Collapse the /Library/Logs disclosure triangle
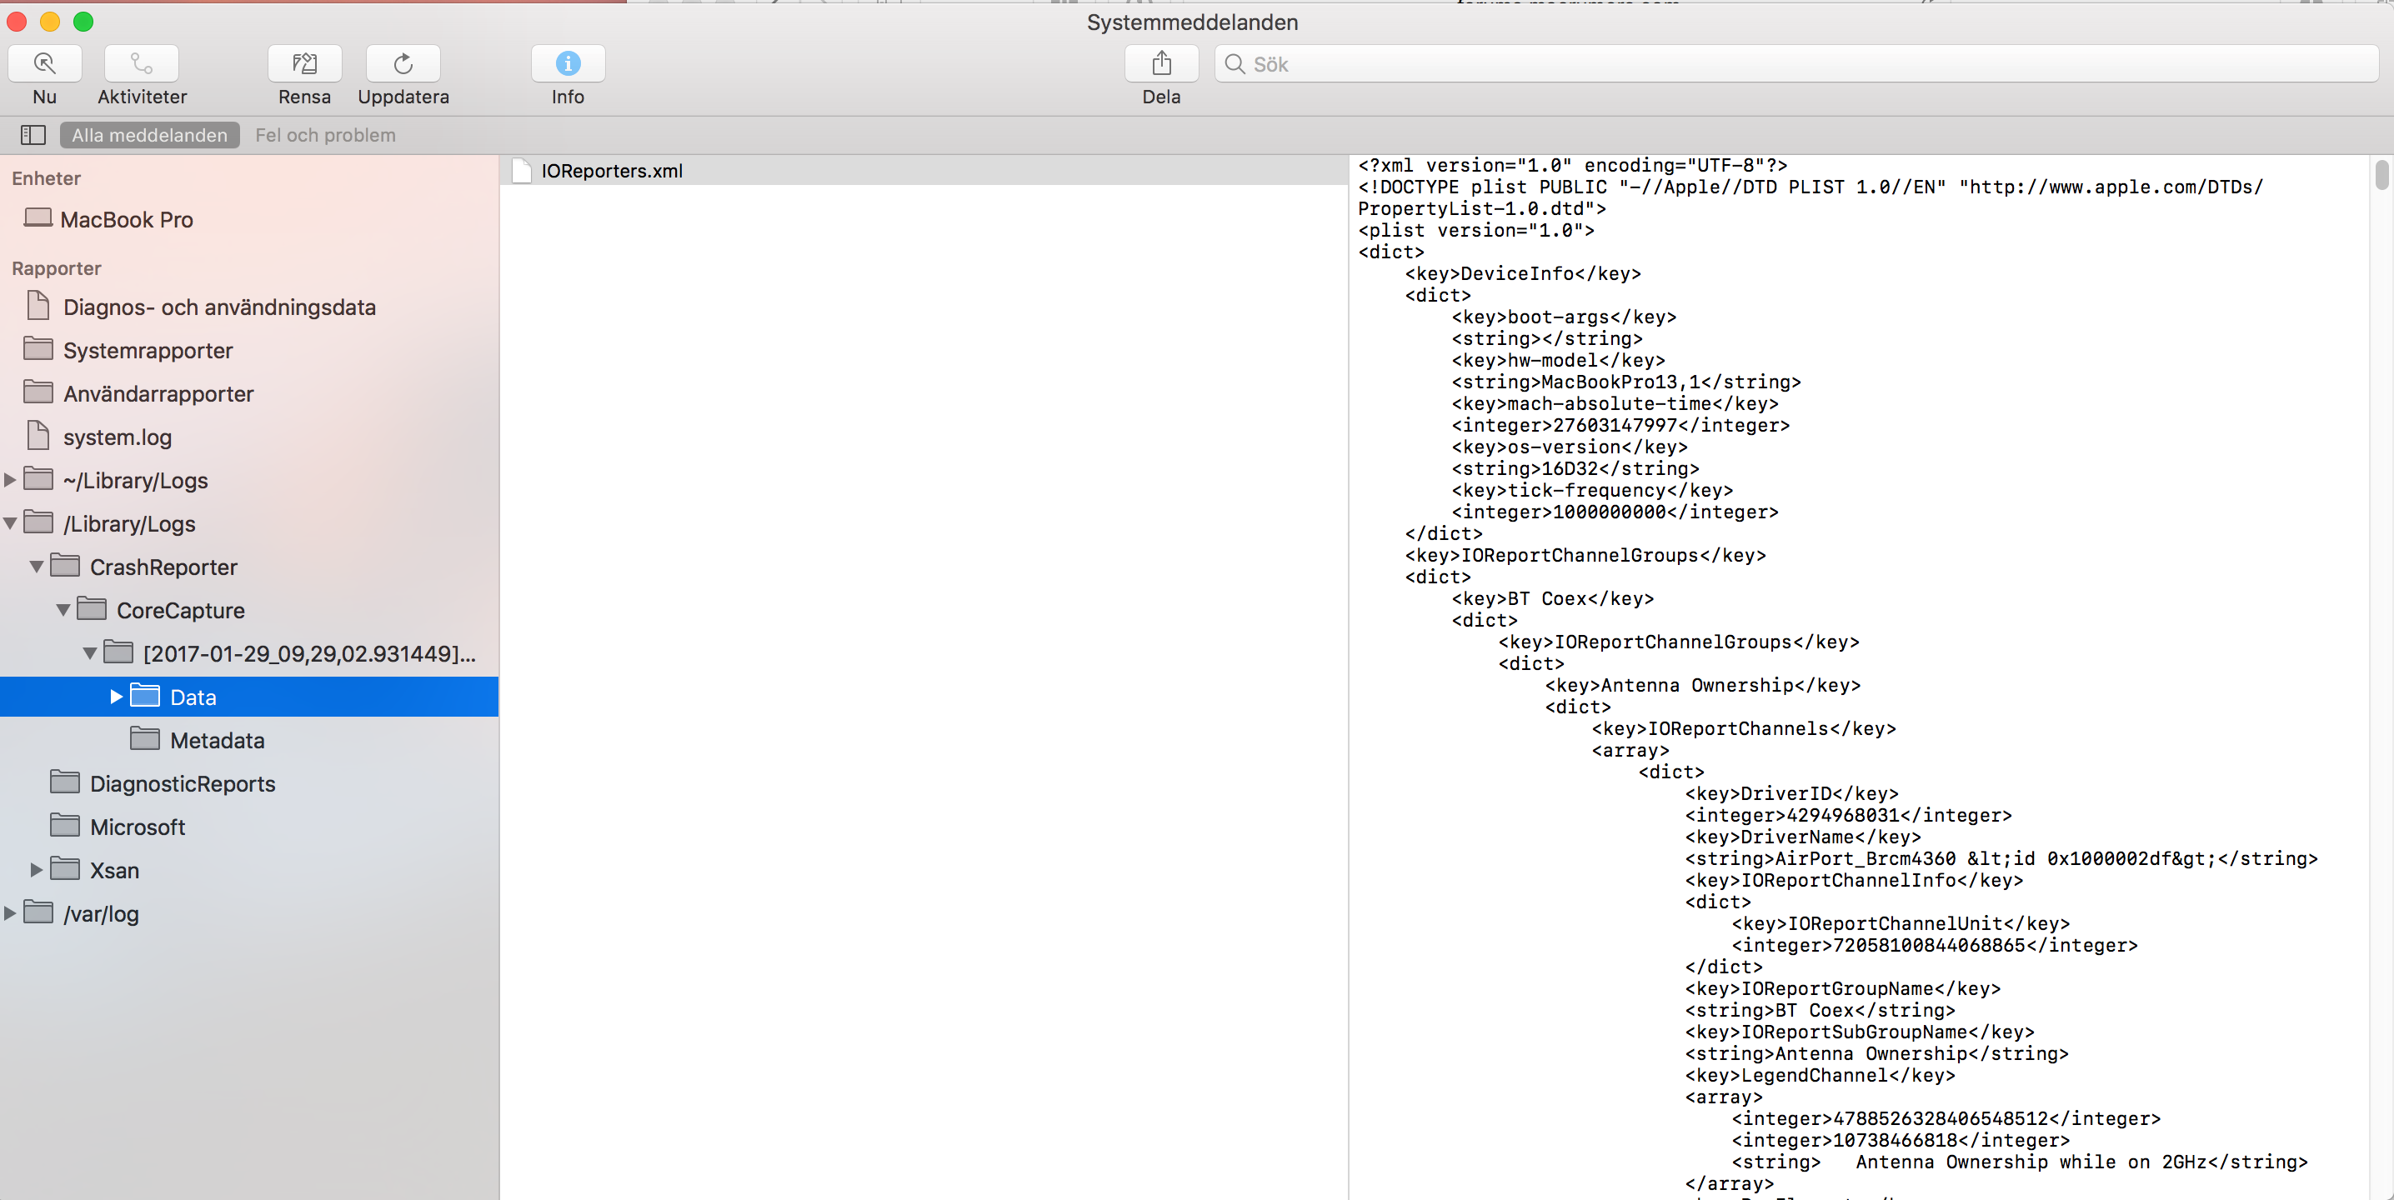The image size is (2394, 1200). point(10,524)
